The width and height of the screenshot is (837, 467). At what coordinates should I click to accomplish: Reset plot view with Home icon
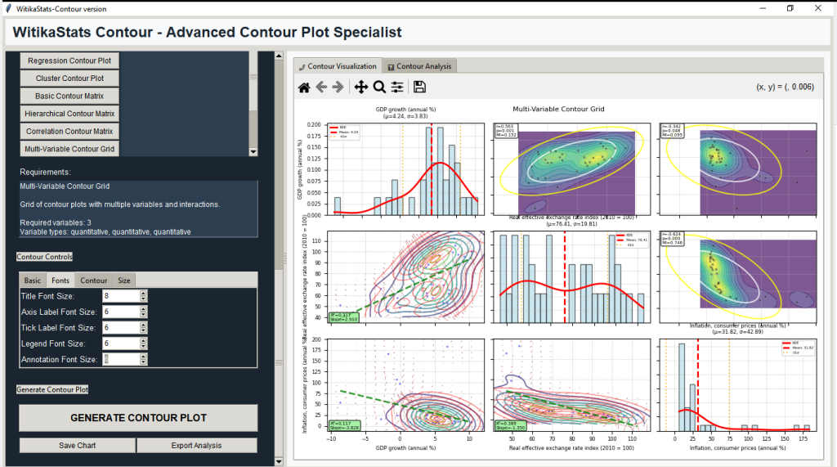[x=304, y=87]
